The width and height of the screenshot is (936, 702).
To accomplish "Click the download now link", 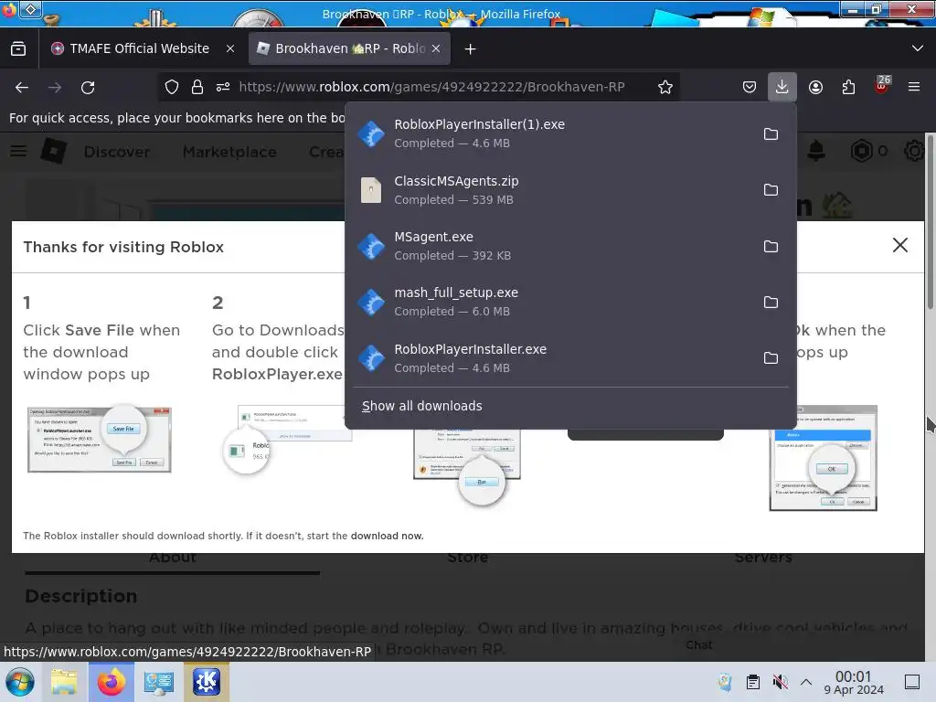I will 387,536.
